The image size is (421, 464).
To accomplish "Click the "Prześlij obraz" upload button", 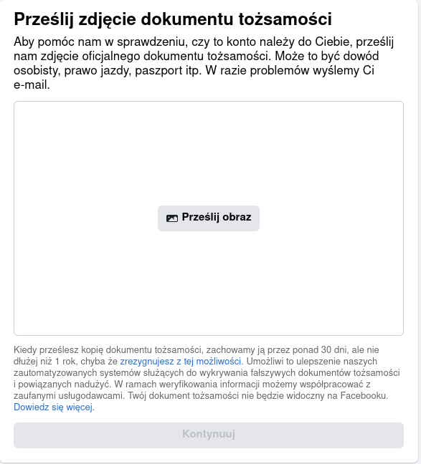I will pos(209,218).
